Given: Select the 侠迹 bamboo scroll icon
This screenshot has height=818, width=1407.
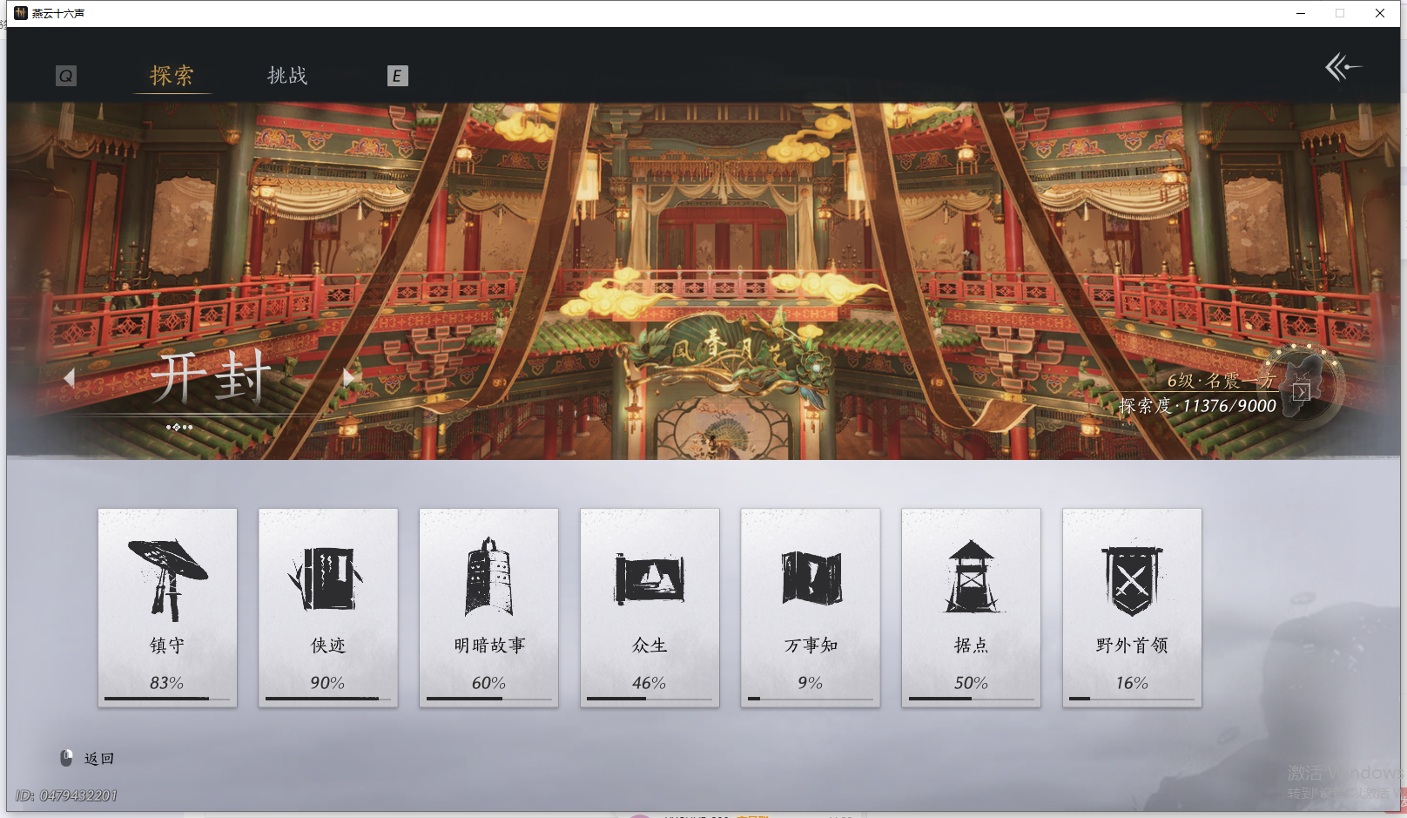Looking at the screenshot, I should tap(327, 575).
